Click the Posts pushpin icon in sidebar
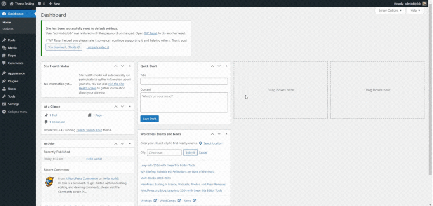 click(x=4, y=40)
